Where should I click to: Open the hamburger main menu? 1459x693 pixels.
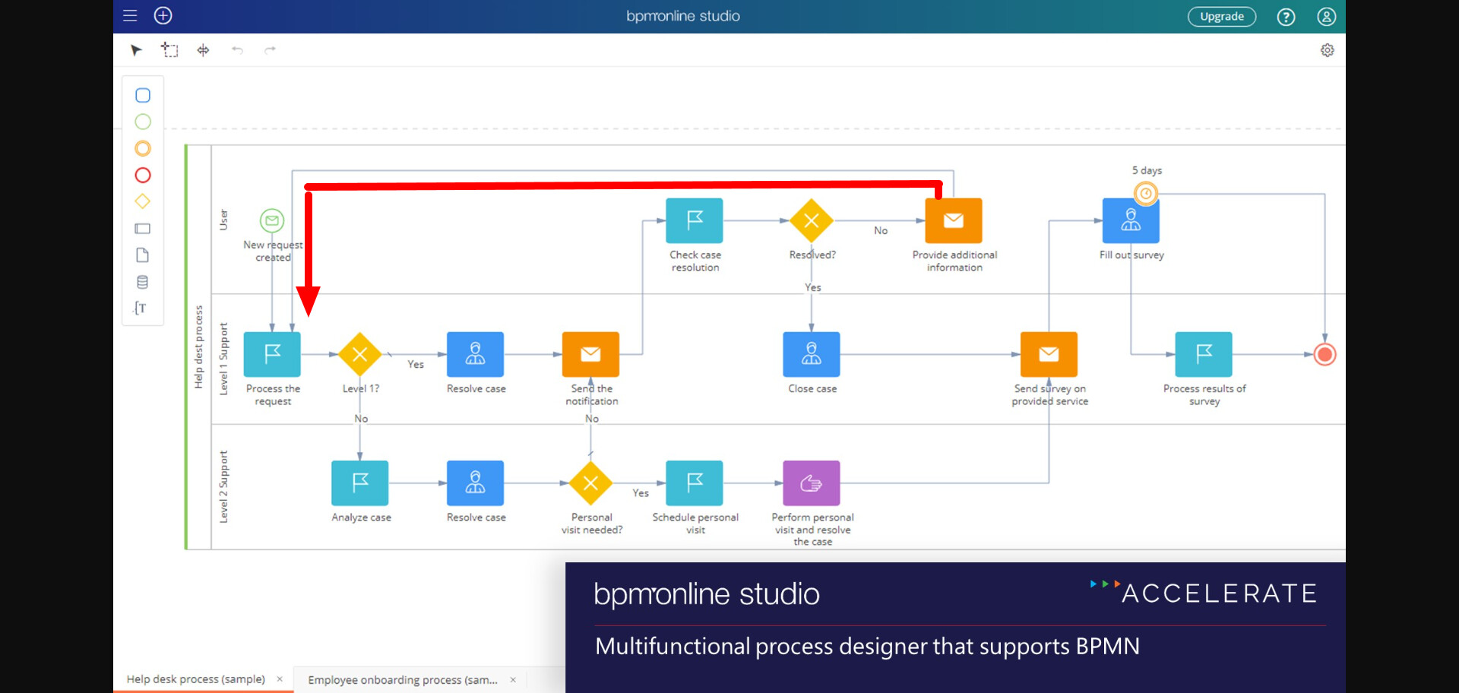tap(130, 16)
